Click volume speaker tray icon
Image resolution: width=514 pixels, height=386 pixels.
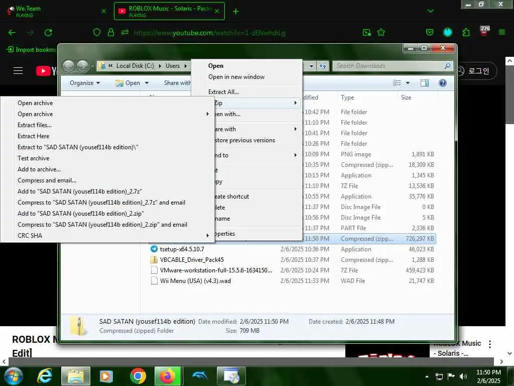click(463, 376)
